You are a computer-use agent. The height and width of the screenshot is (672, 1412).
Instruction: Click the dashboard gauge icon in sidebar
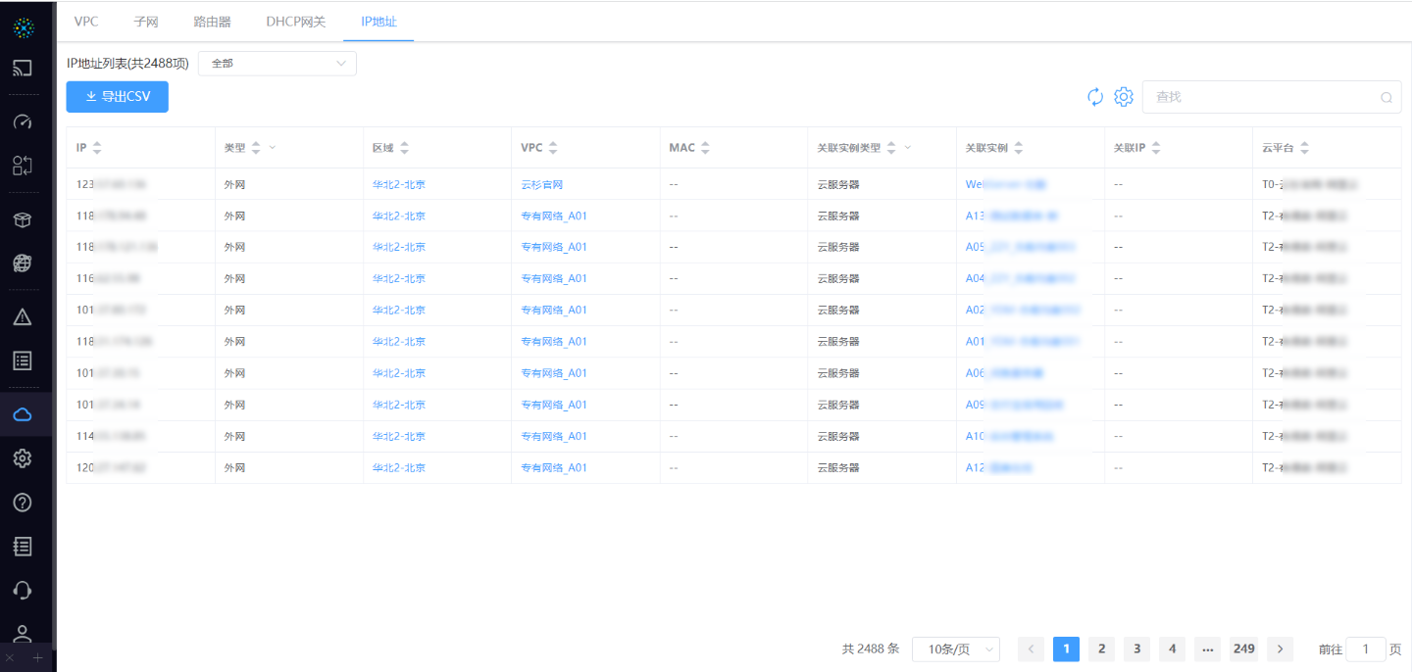23,122
